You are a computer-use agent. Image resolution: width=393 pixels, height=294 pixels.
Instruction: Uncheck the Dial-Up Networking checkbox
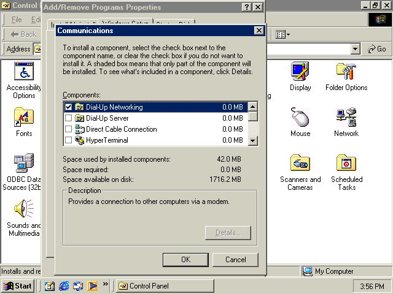pos(68,107)
